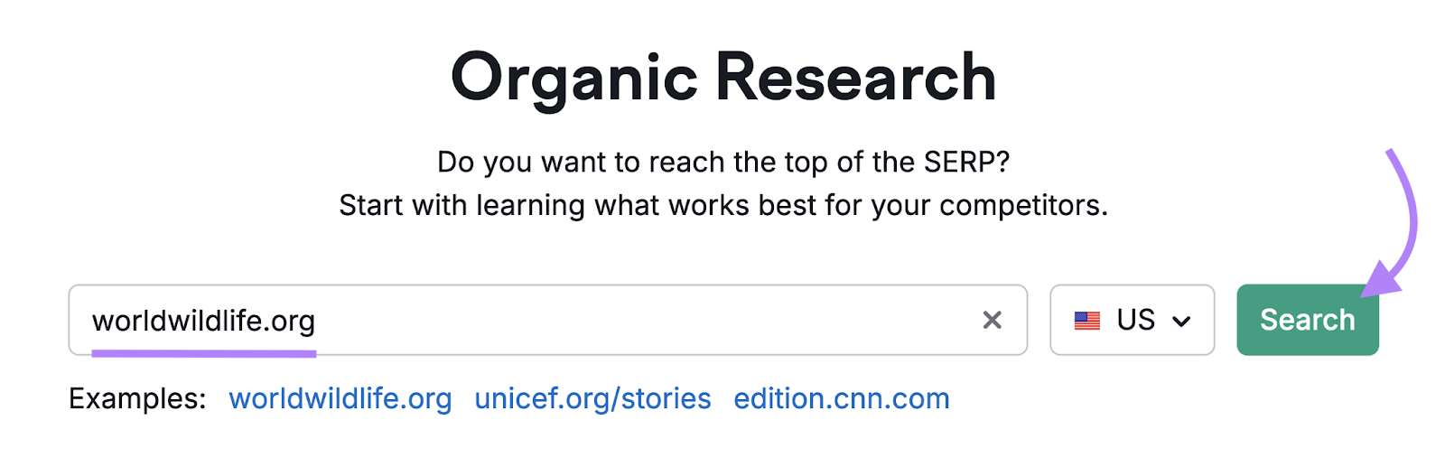This screenshot has height=476, width=1445.
Task: Place cursor in typed worldwildlife.org text
Action: [203, 321]
